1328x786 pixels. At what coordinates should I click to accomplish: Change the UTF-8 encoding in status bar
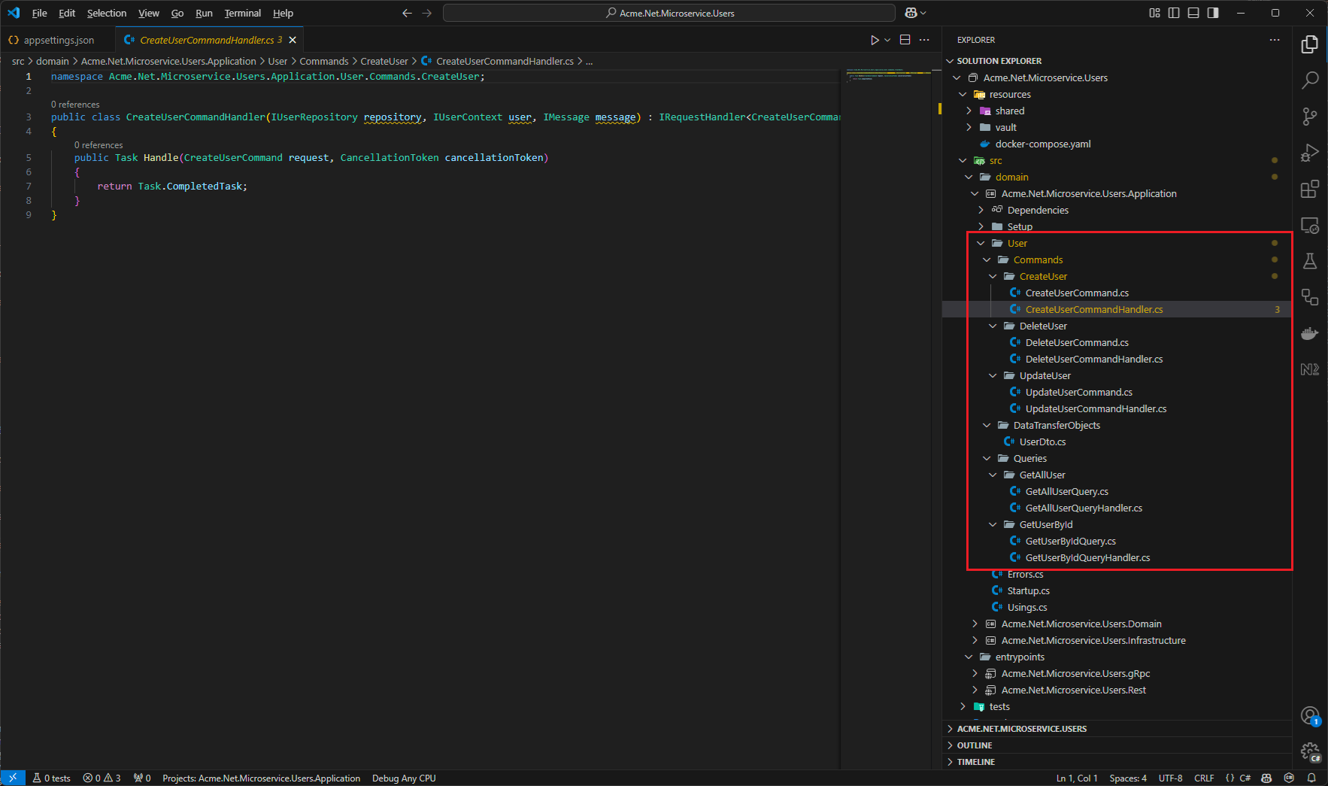coord(1170,778)
